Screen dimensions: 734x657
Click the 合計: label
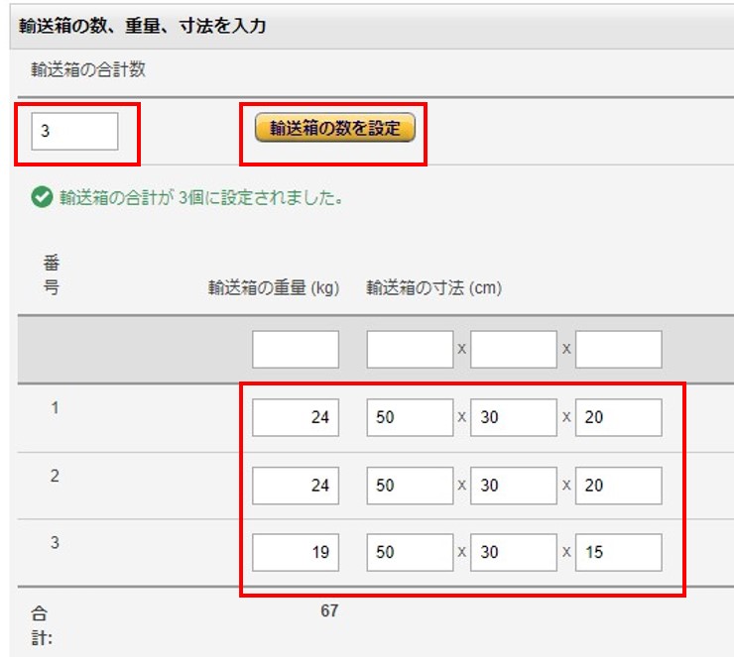[x=42, y=625]
